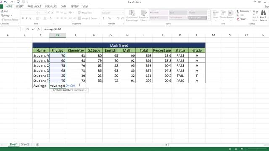Switch to Page Break Preview in status bar

tap(242, 149)
